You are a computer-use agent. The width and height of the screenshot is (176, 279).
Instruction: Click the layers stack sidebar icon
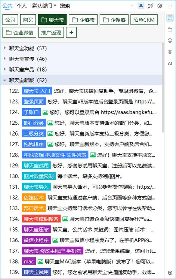(x=170, y=52)
